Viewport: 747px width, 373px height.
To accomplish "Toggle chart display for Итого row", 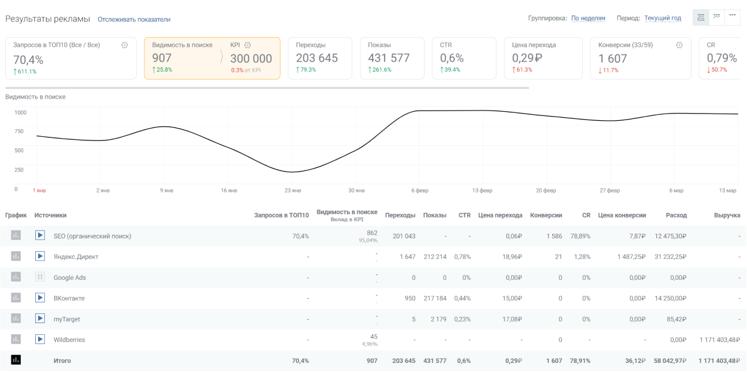I will pyautogui.click(x=16, y=360).
